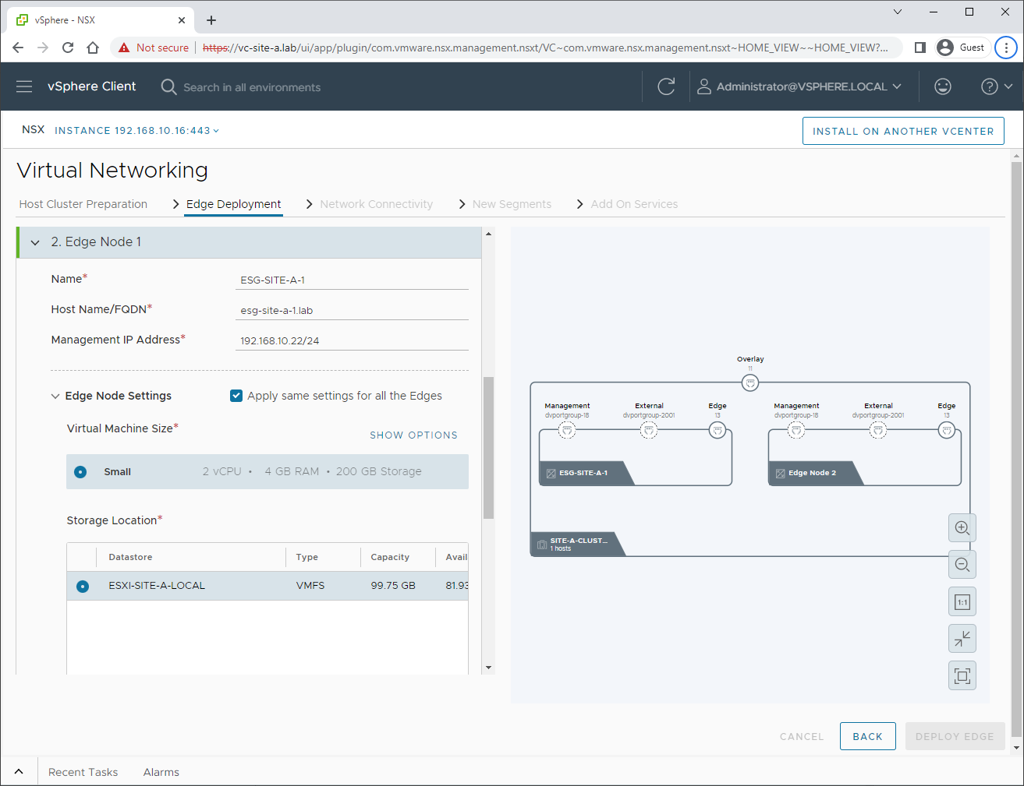Open the vSphere Client hamburger menu

(24, 86)
